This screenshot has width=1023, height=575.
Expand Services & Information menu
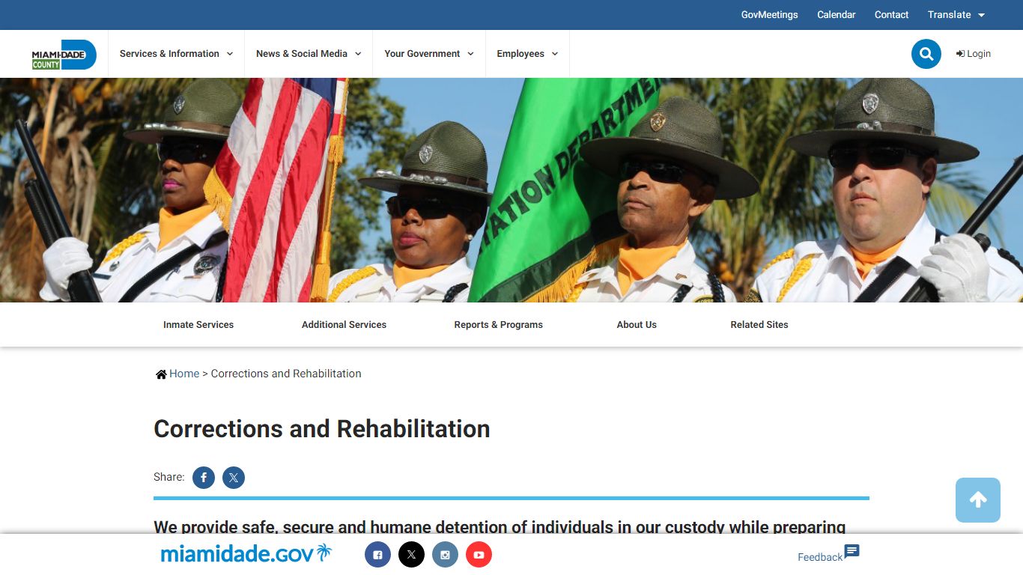pos(176,54)
